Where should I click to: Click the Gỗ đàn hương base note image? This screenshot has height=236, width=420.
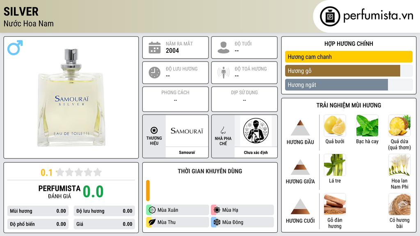pos(335,204)
